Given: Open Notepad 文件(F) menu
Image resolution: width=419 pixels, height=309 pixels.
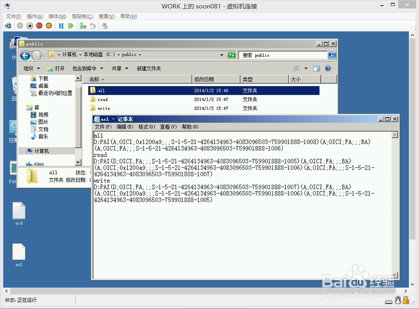Looking at the screenshot, I should pos(103,127).
